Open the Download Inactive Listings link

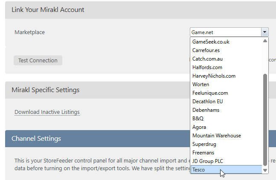point(47,112)
